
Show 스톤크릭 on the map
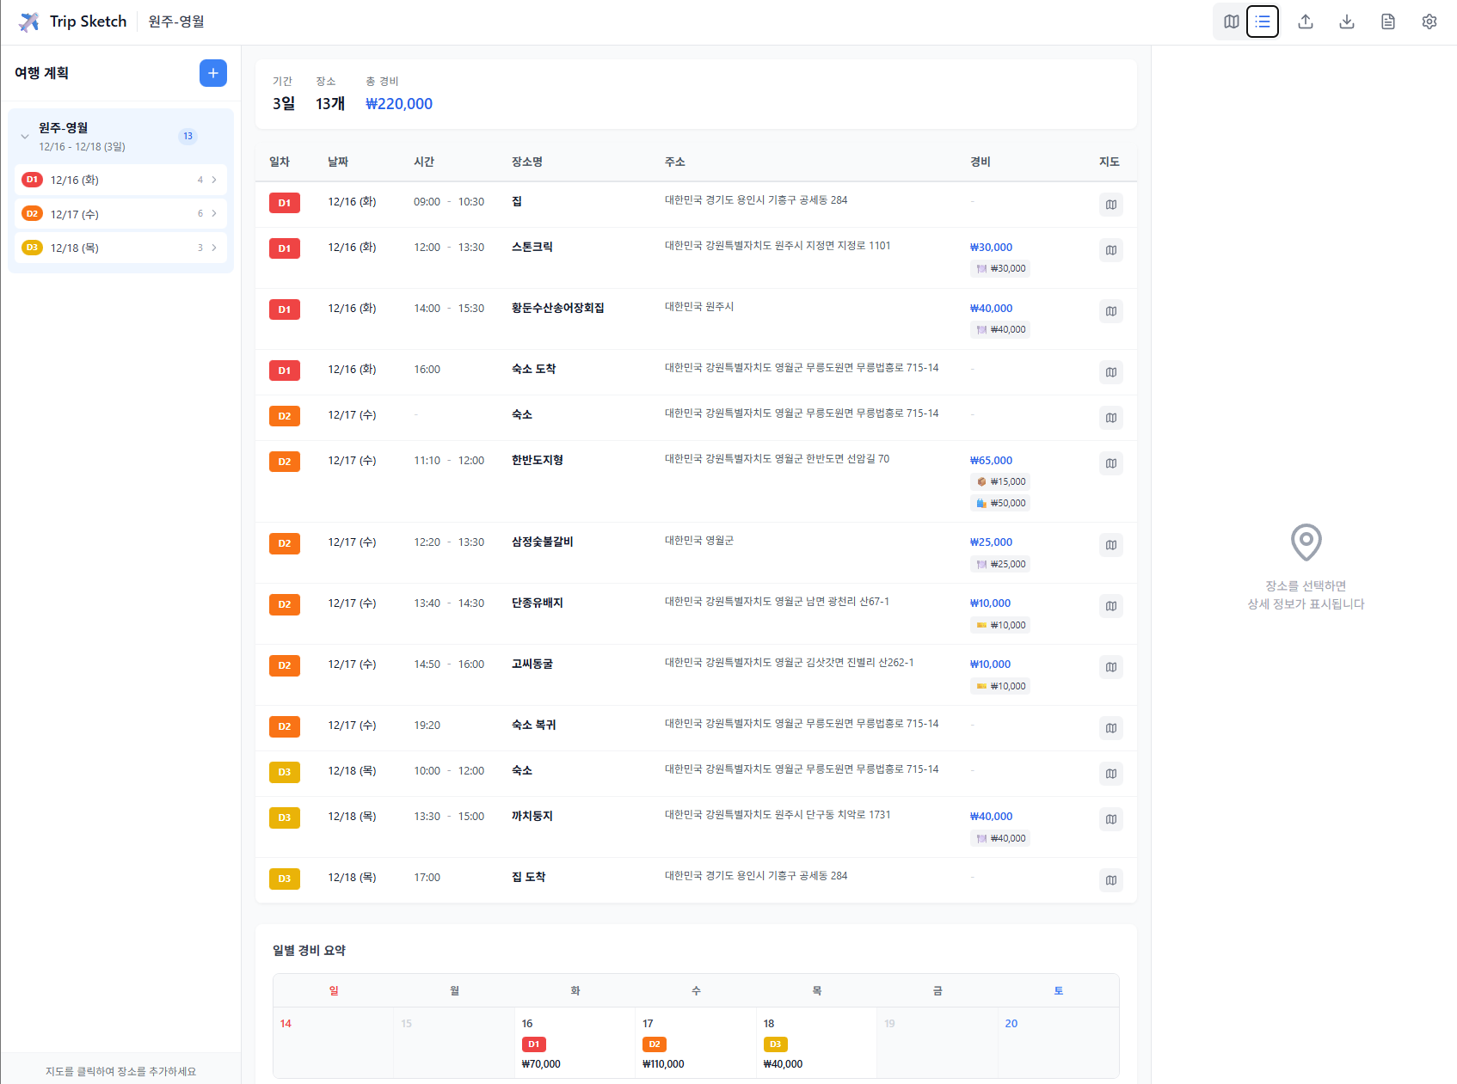pyautogui.click(x=1110, y=250)
